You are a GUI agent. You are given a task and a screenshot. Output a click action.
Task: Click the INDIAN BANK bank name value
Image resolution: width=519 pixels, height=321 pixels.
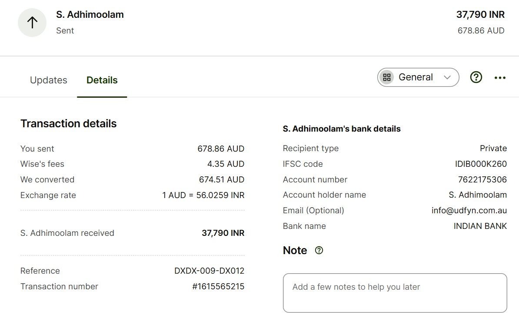click(480, 226)
